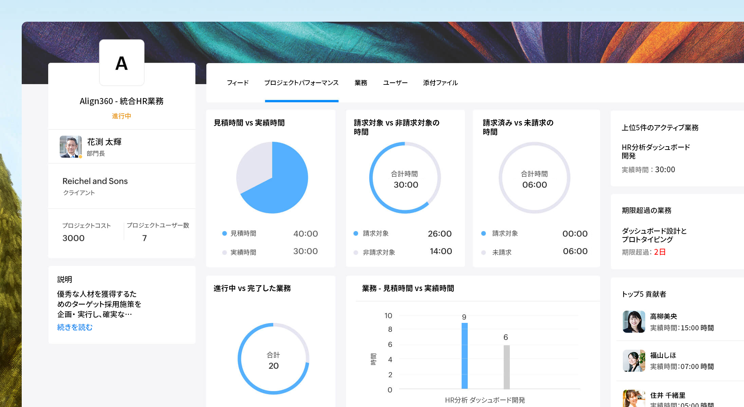Click 花渕 太輝's profile picture

click(x=71, y=147)
